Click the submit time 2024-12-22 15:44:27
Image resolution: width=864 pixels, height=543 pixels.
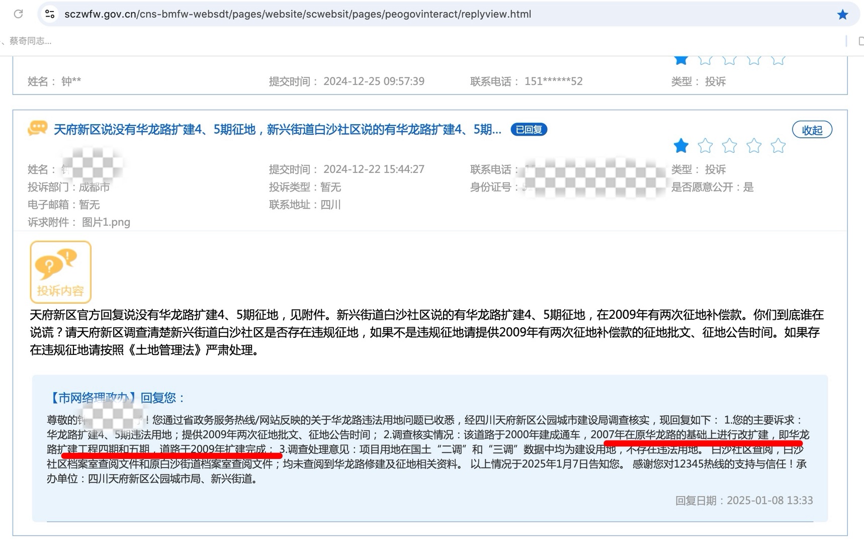374,169
